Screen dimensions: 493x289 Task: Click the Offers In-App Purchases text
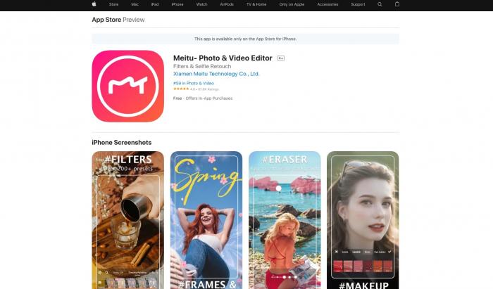coord(209,98)
